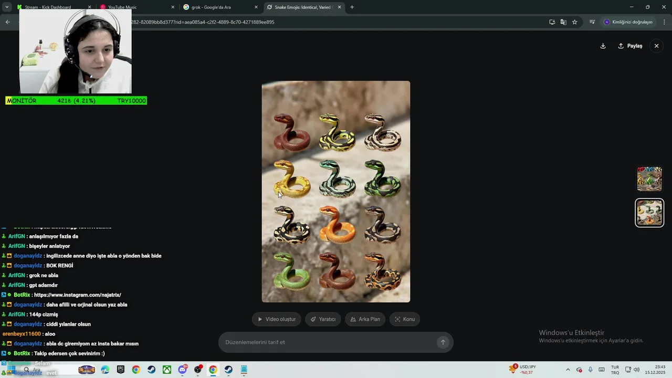The image size is (672, 378).
Task: Open a new browser tab
Action: pyautogui.click(x=352, y=7)
